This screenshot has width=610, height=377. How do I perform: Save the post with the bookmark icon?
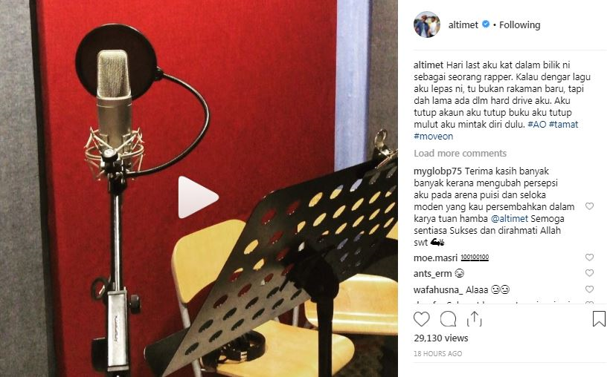click(599, 319)
